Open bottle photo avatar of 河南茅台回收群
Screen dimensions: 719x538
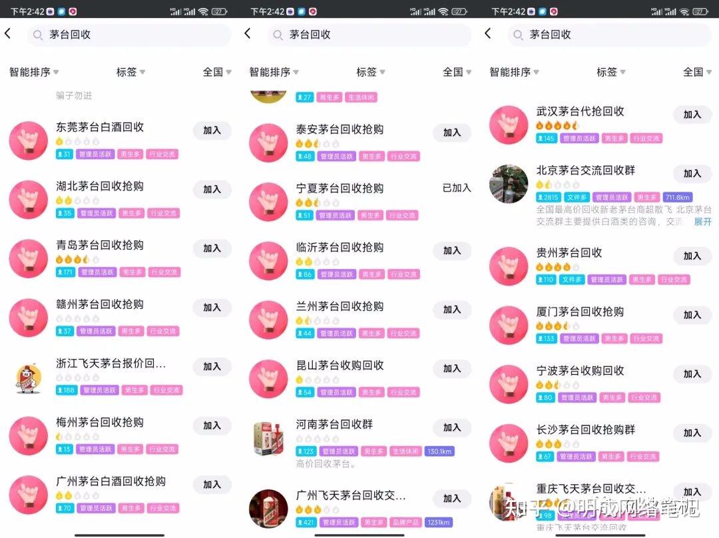268,439
